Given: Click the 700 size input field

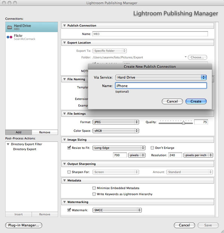Looking at the screenshot, I should coord(120,155).
